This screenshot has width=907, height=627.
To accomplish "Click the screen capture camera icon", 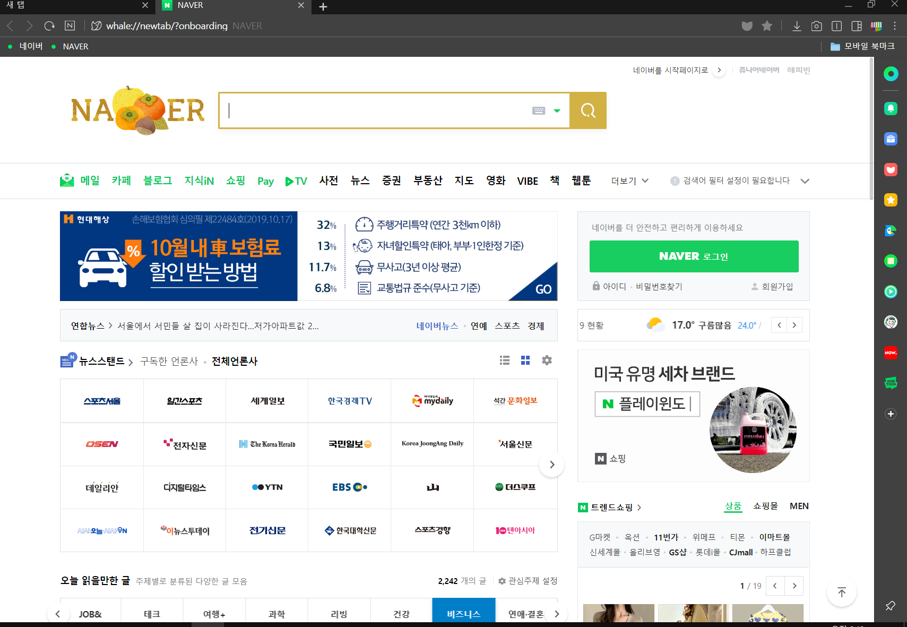I will coord(817,26).
